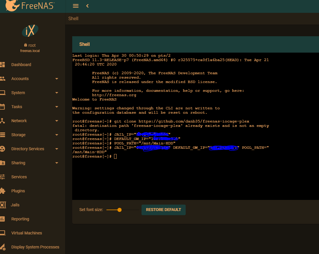Open the Network menu item
Viewport: 319px width, 254px height.
[x=19, y=121]
